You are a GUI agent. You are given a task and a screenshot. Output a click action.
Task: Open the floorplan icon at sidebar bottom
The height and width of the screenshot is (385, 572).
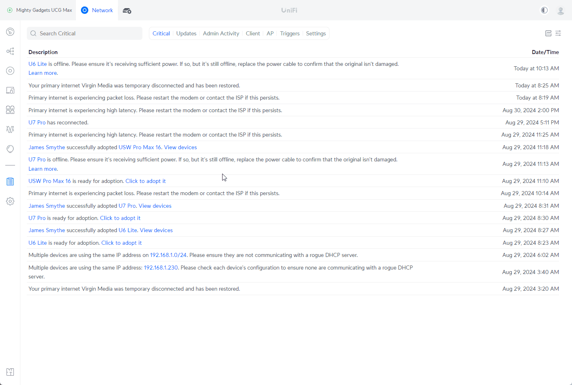tap(10, 372)
